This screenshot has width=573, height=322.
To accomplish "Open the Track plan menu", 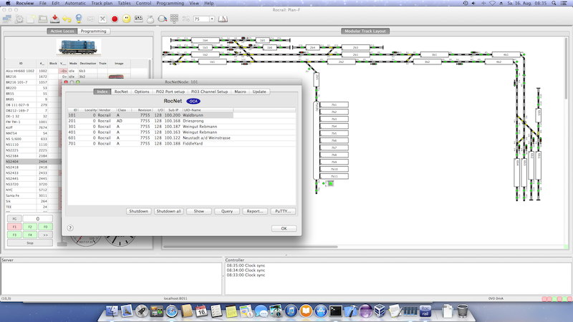I will (x=102, y=3).
